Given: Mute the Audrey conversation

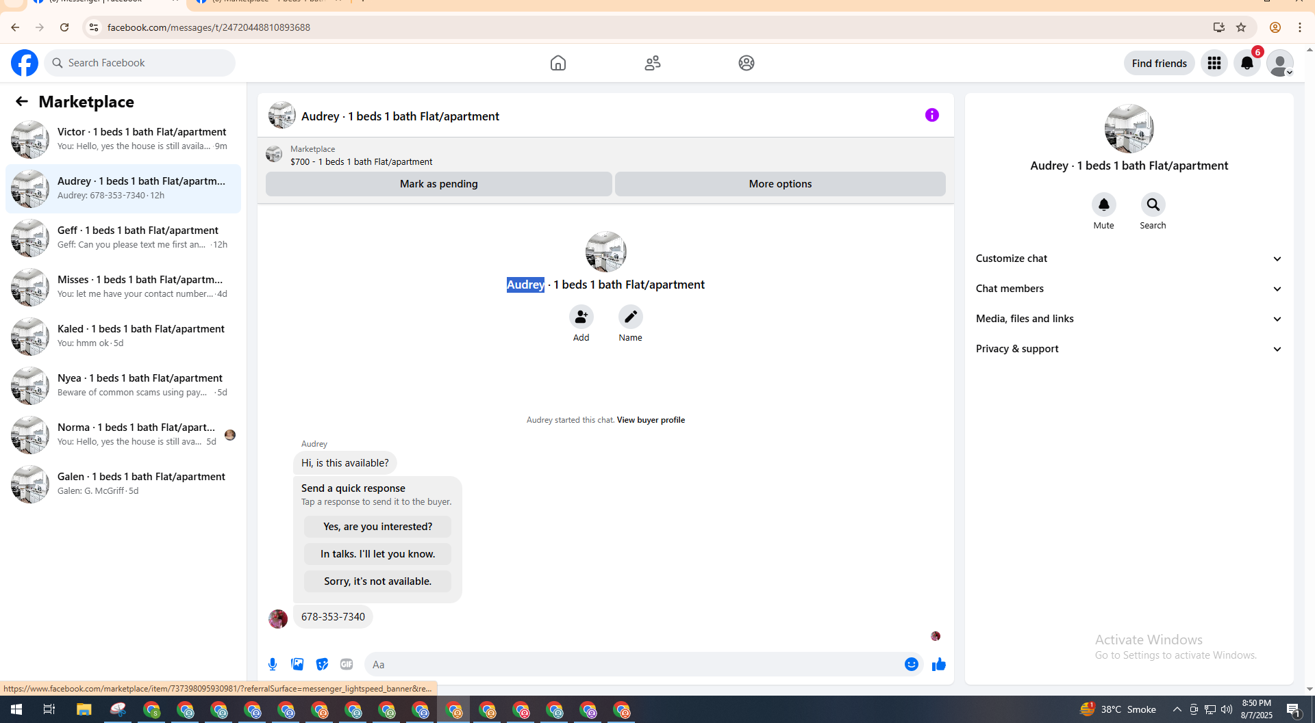Looking at the screenshot, I should 1104,205.
